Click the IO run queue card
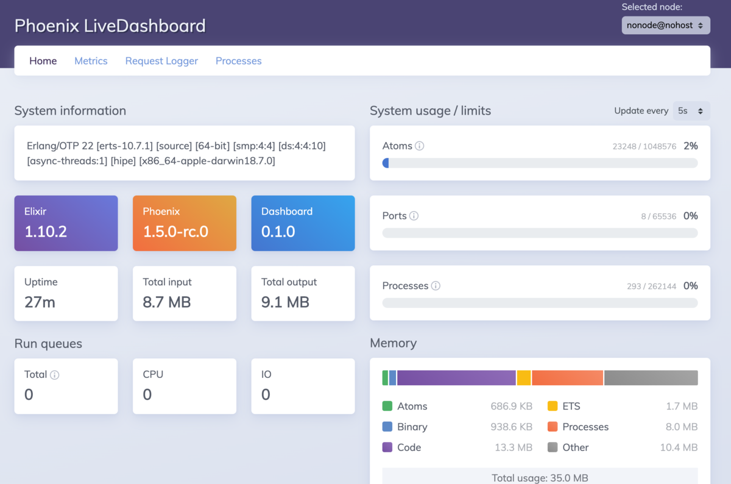The image size is (731, 484). 303,386
